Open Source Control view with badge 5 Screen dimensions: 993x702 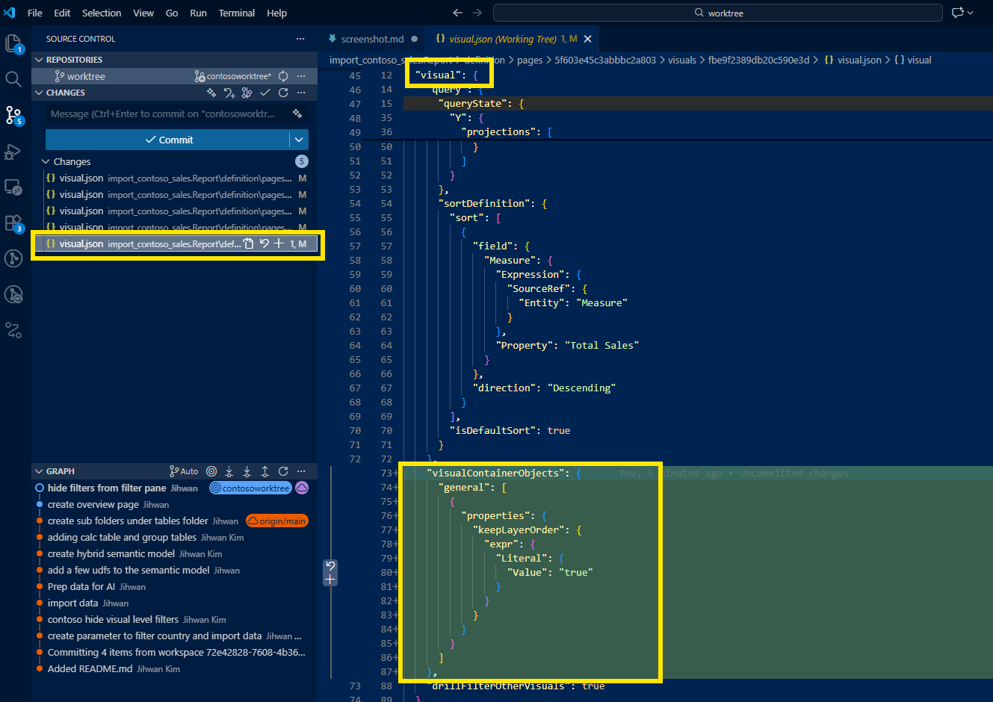click(13, 115)
